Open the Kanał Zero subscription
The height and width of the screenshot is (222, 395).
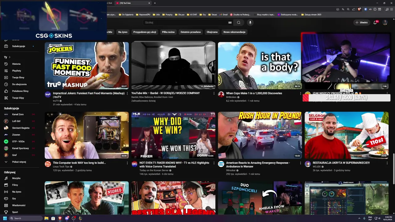(18, 114)
